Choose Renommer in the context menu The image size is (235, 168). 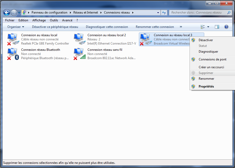(x=213, y=79)
